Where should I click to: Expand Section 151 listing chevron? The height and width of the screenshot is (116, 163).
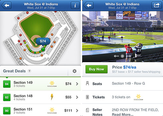pyautogui.click(x=77, y=111)
